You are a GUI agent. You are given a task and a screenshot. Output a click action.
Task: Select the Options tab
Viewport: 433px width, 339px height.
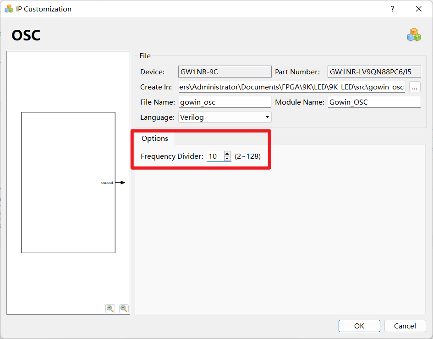pos(155,138)
